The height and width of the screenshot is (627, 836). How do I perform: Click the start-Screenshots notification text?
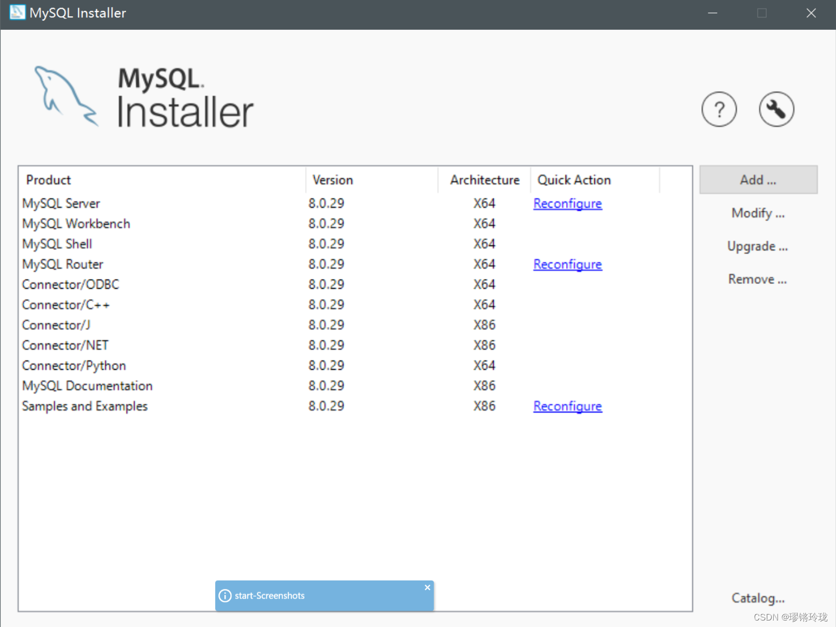pos(269,596)
